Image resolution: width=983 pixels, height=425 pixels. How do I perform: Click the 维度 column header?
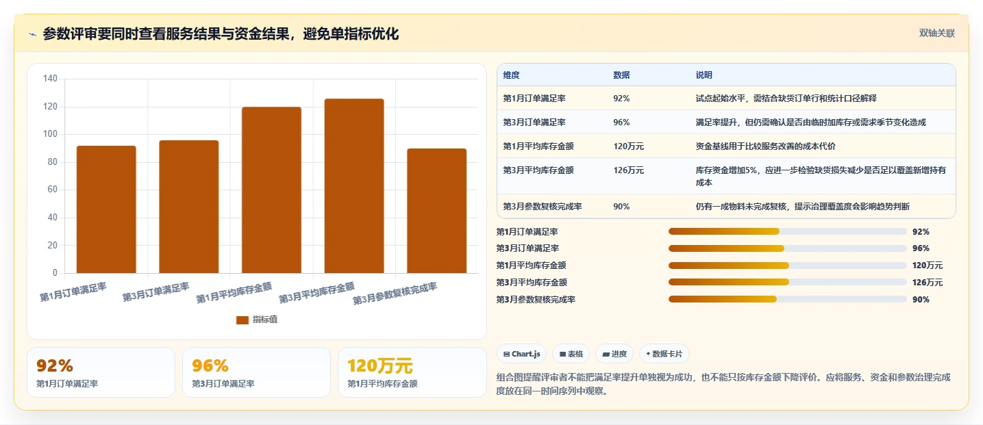click(x=511, y=75)
